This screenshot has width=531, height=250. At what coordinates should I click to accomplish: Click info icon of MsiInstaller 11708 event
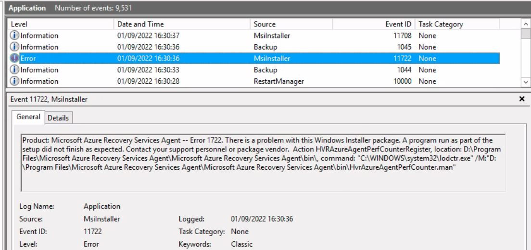point(14,36)
